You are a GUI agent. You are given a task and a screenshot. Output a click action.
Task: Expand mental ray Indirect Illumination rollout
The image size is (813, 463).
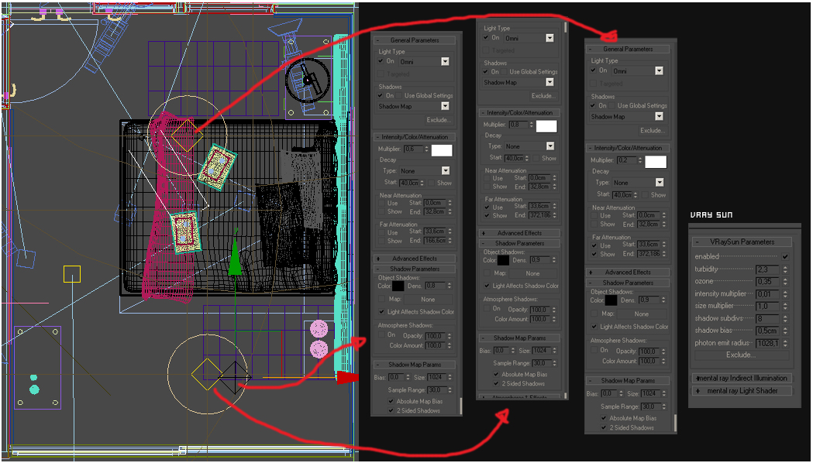click(742, 378)
